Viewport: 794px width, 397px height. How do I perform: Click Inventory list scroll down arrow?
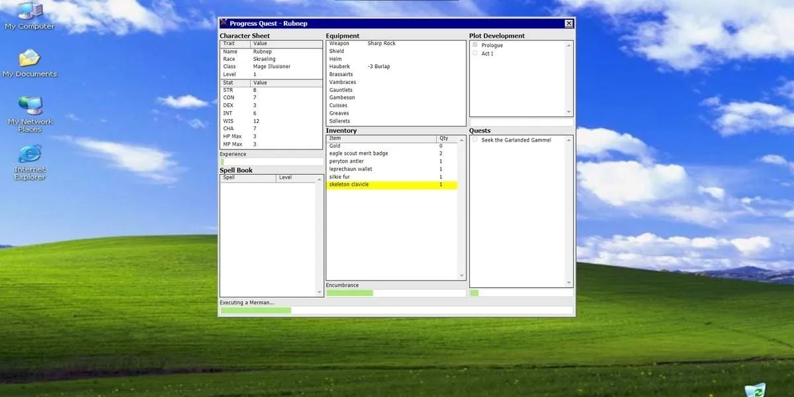pyautogui.click(x=461, y=275)
